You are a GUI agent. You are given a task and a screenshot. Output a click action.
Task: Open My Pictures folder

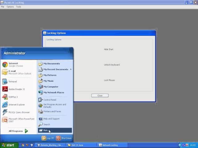pos(55,75)
